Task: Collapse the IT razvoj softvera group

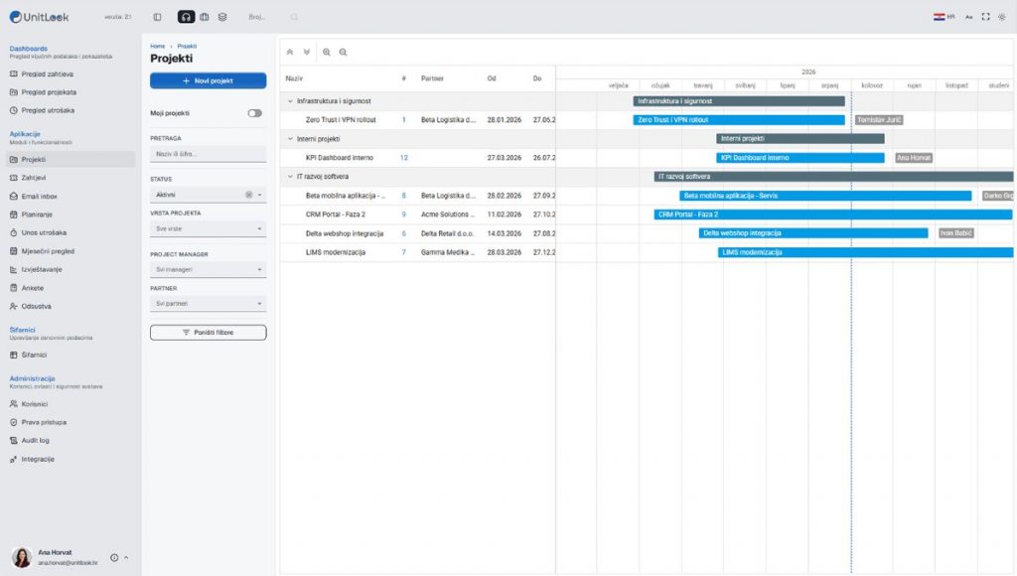Action: (x=290, y=177)
